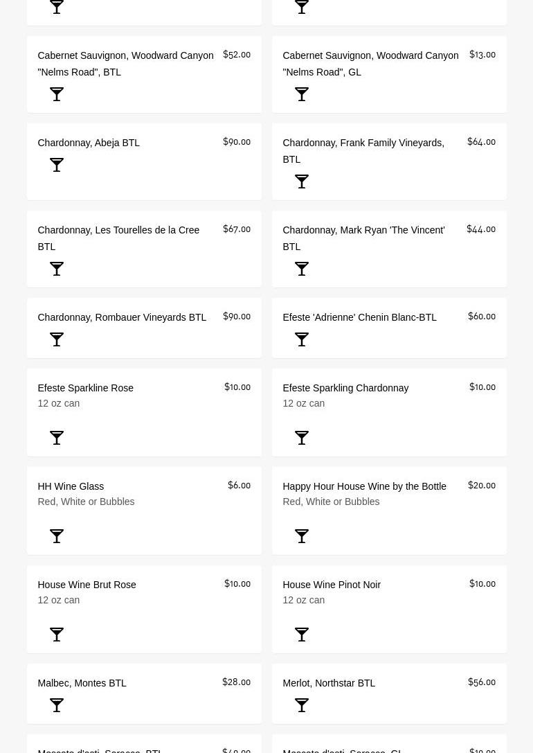Image resolution: width=533 pixels, height=753 pixels.
Task: Click cocktail icon under Efeste Sparkline Rose
Action: coord(57,438)
